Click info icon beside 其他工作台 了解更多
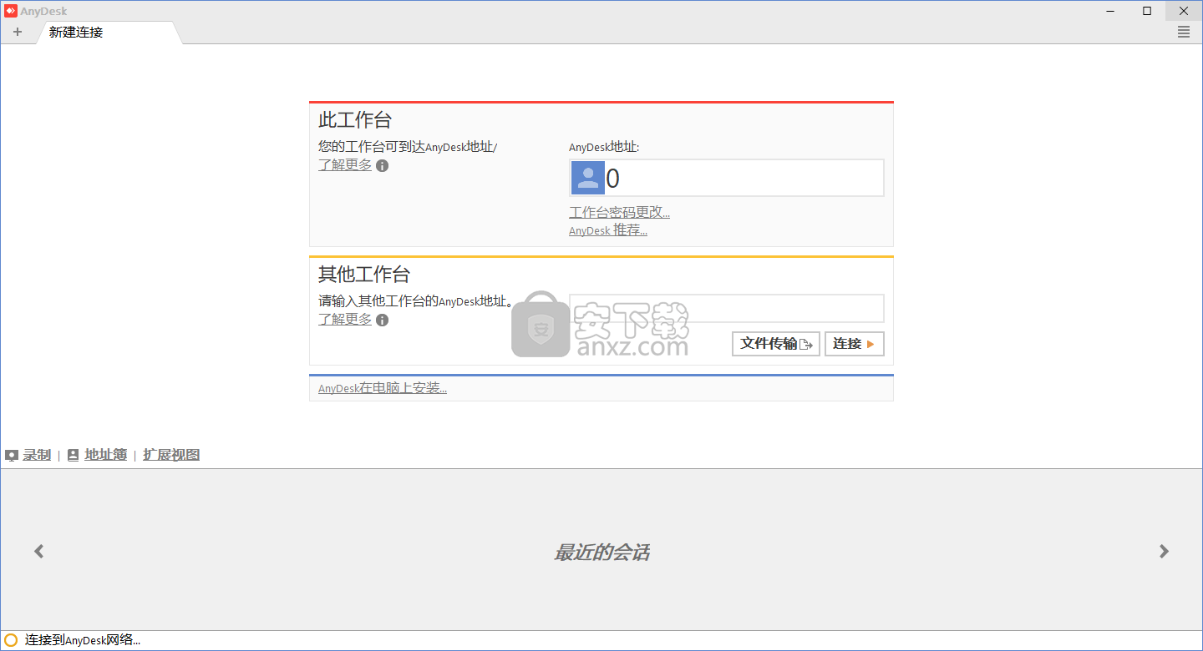The width and height of the screenshot is (1203, 651). (x=382, y=320)
